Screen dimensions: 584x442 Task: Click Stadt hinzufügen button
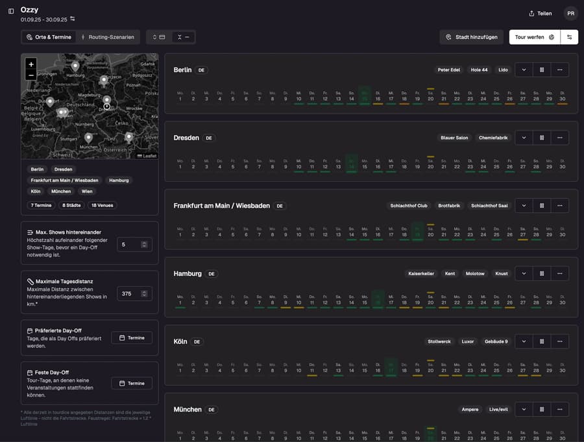pyautogui.click(x=472, y=37)
